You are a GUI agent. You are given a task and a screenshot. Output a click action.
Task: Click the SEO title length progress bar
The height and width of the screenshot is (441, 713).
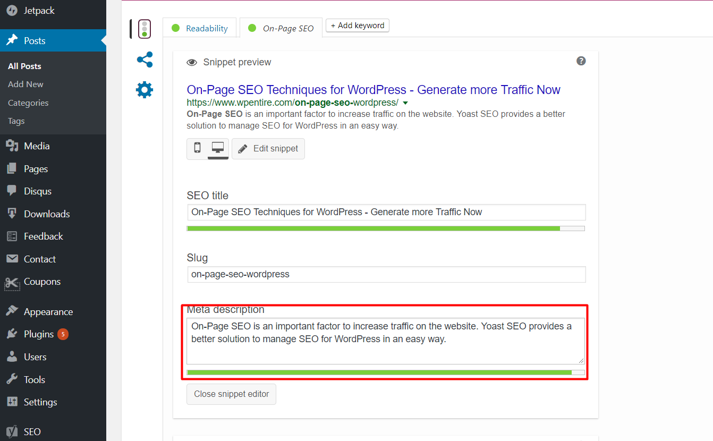(386, 228)
